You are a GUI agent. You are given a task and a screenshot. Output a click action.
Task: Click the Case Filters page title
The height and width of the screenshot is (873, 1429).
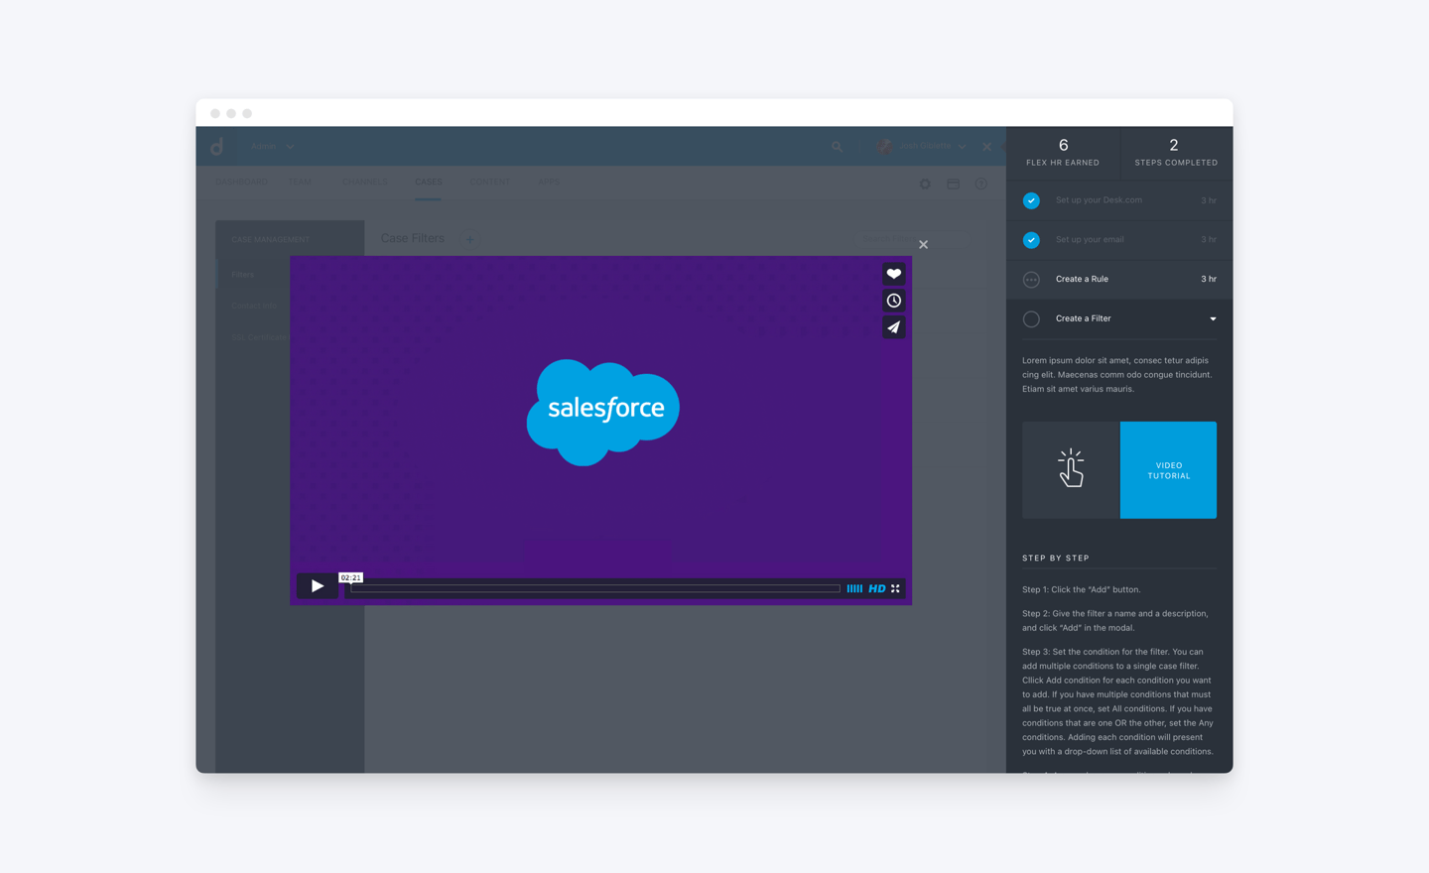coord(412,238)
